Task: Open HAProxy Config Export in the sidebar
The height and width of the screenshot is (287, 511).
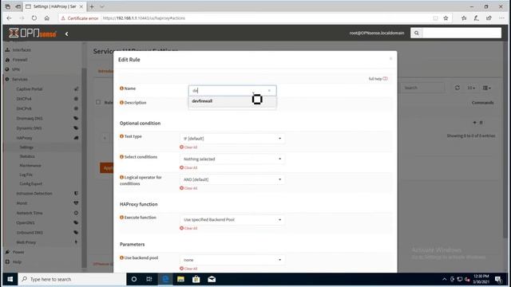Action: pos(30,184)
